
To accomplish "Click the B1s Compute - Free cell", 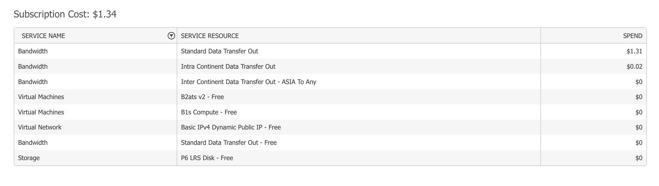I will pos(209,112).
